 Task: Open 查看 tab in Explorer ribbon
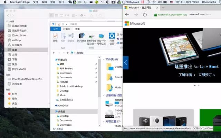pyautogui.click(x=77, y=29)
